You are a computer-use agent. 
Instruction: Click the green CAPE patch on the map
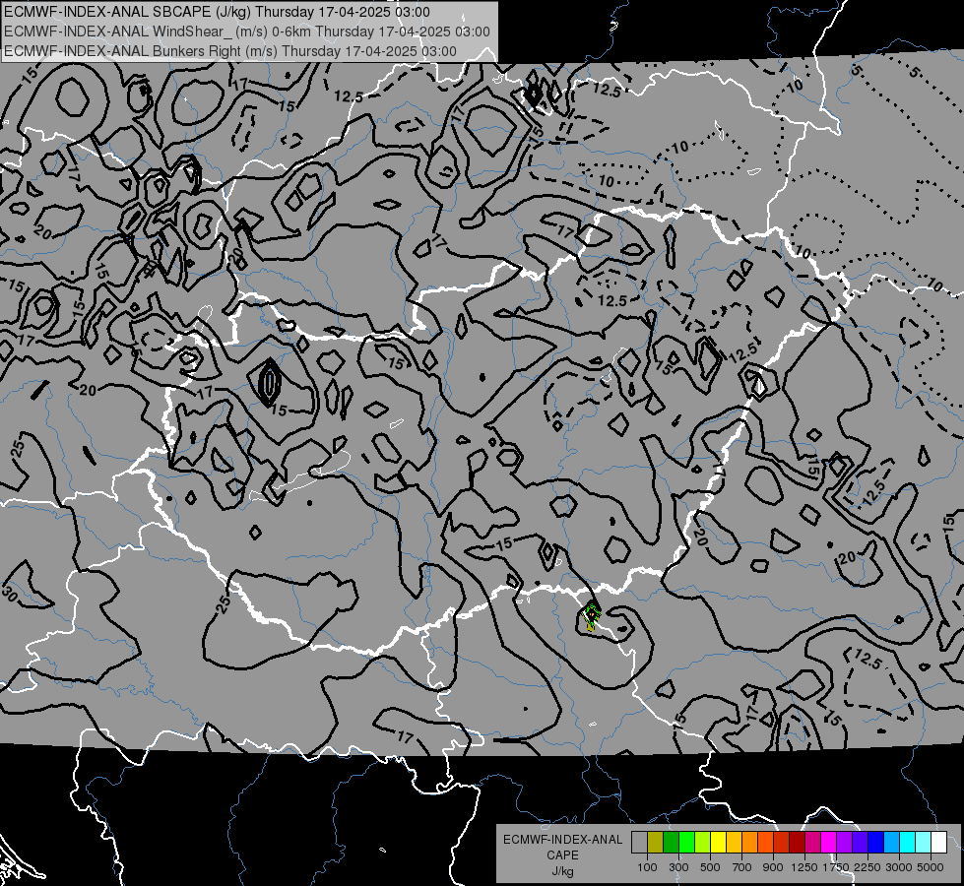pos(591,616)
